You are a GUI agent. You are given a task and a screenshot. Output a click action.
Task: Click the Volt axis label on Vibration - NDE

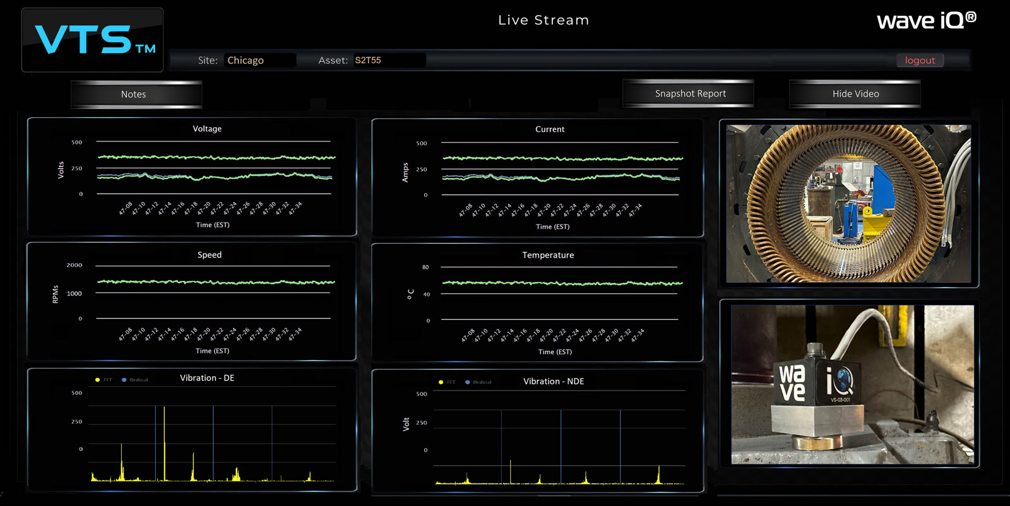click(x=406, y=424)
